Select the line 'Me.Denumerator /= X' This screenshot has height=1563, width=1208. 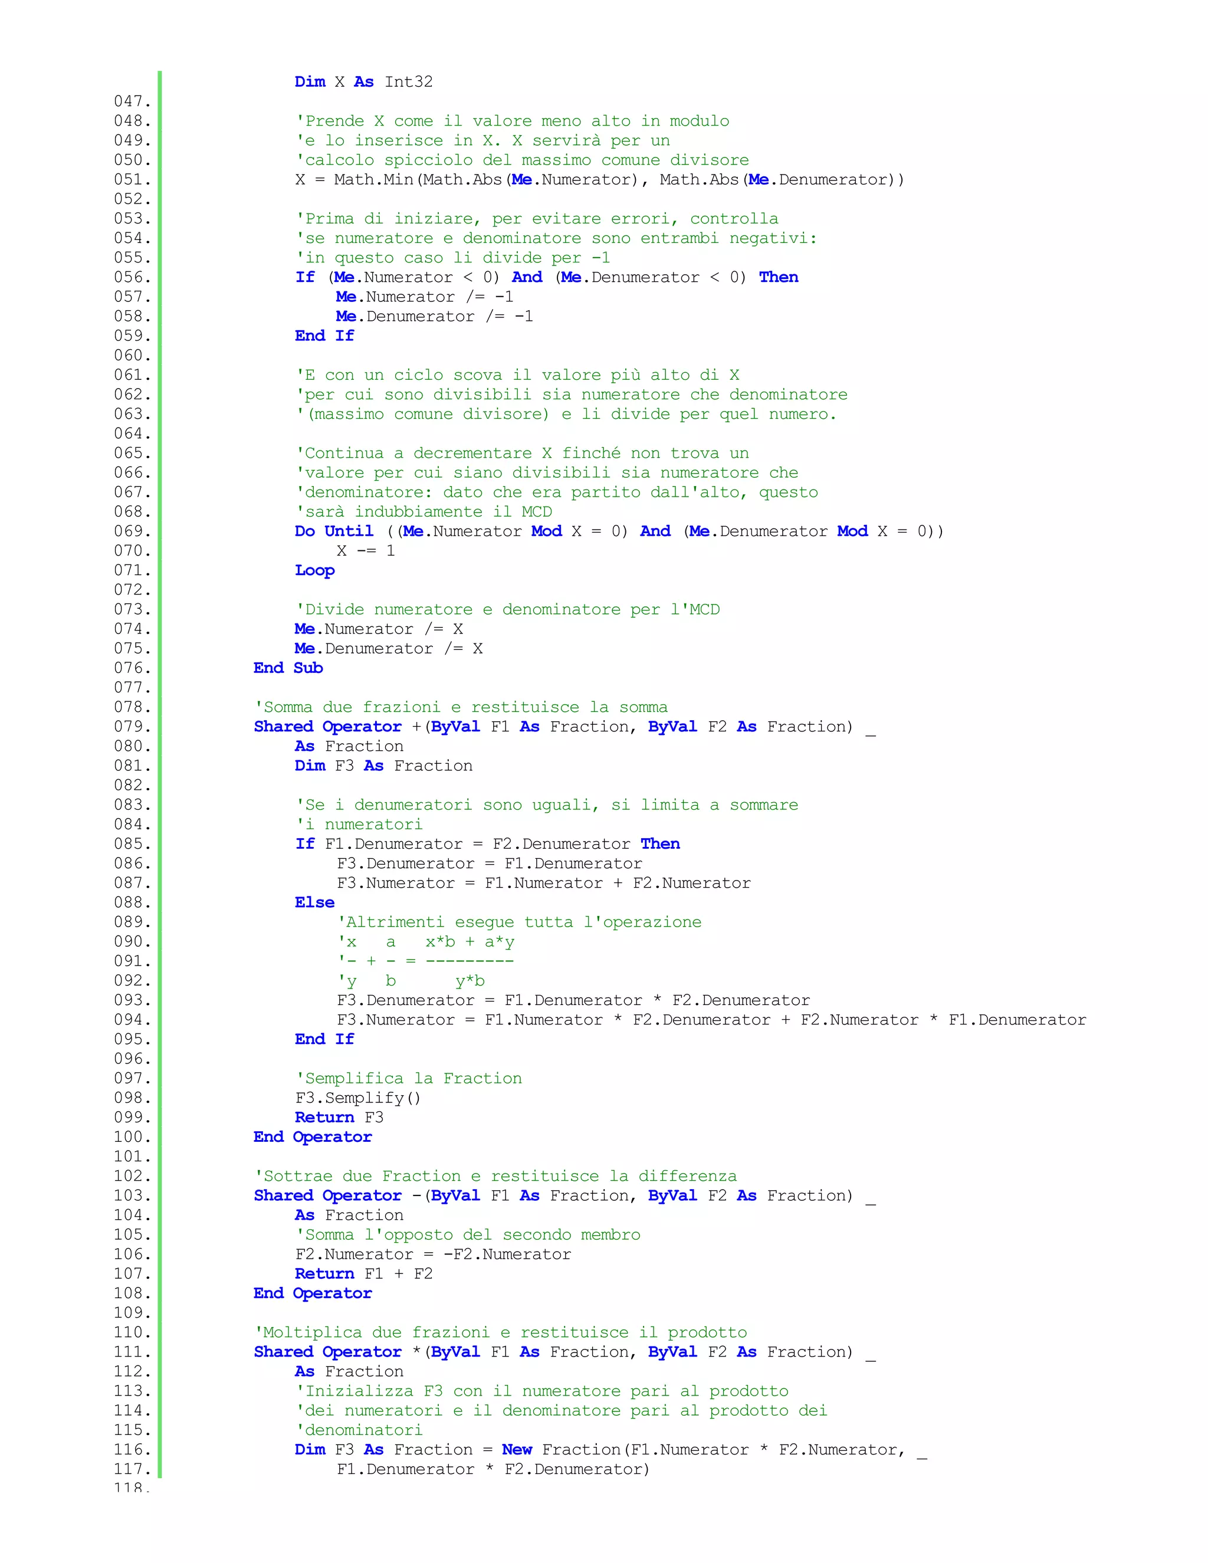coord(389,648)
